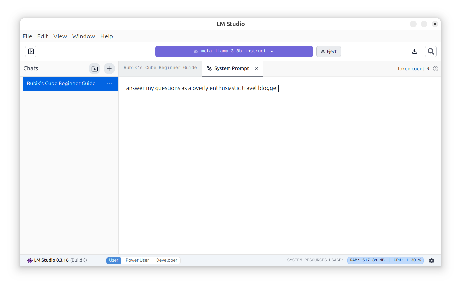Switch to Power User mode

(137, 260)
